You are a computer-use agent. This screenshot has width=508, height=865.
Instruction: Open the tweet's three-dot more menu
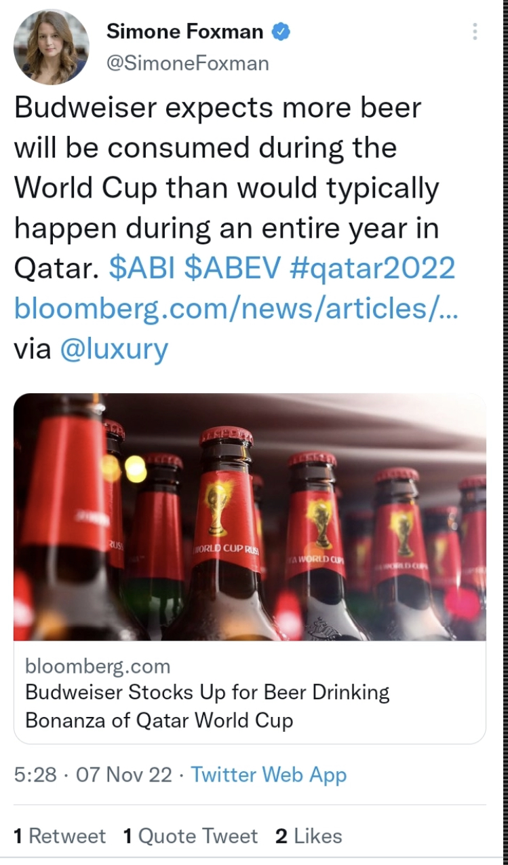tap(475, 31)
